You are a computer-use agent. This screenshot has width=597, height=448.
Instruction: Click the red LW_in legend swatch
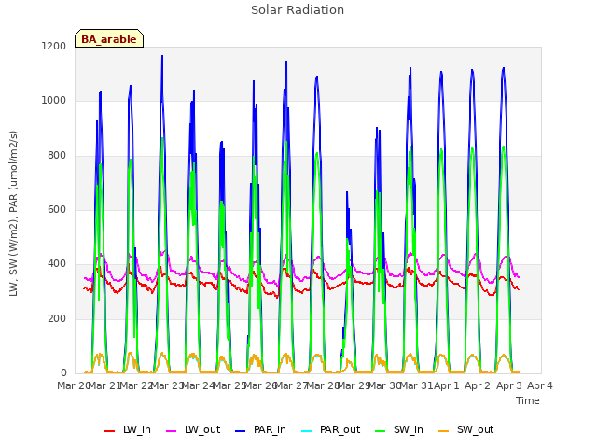coord(110,431)
